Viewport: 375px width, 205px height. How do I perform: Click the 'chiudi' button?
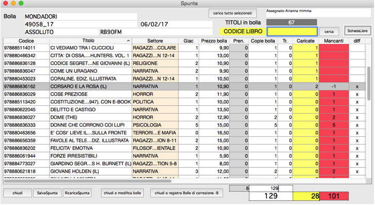pyautogui.click(x=18, y=193)
